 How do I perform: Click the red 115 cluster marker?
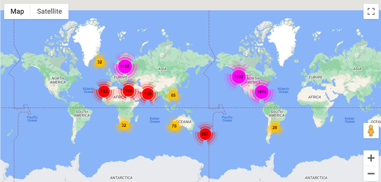128,91
